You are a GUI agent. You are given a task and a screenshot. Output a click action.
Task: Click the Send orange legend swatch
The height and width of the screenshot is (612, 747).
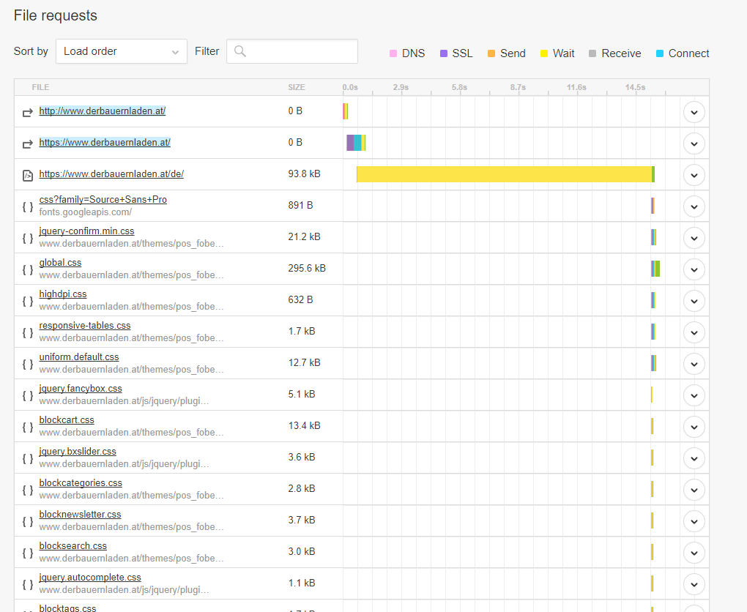pyautogui.click(x=491, y=53)
